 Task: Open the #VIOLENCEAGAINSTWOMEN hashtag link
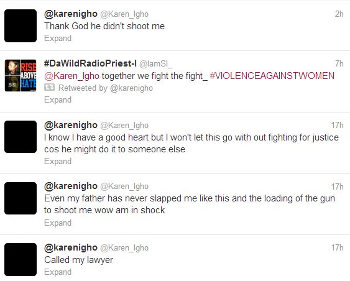point(272,76)
